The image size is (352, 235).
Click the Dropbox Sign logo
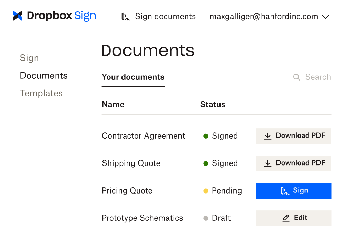53,16
